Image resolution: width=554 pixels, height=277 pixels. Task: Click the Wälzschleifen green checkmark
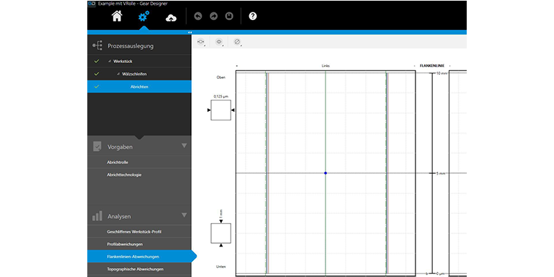click(96, 74)
